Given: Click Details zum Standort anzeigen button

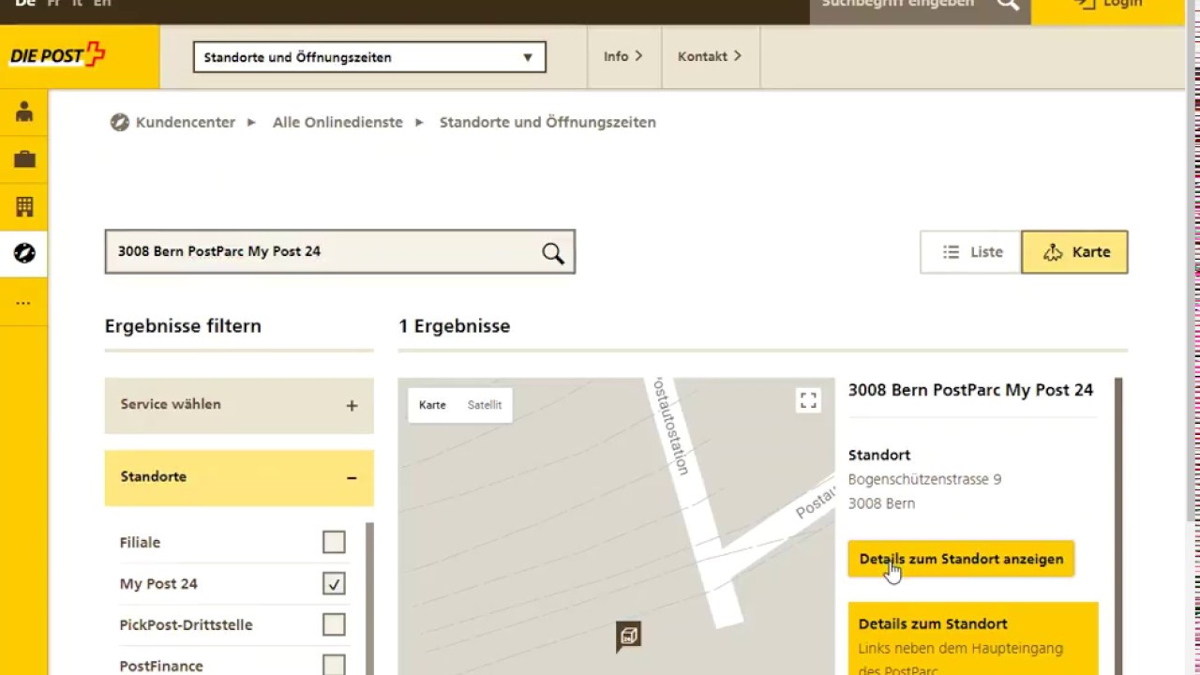Looking at the screenshot, I should click(961, 559).
